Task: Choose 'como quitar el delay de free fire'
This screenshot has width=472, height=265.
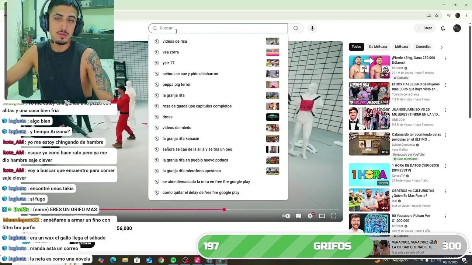Action: coord(218,192)
